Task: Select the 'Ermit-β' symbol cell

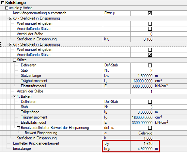Action: (x=117, y=13)
